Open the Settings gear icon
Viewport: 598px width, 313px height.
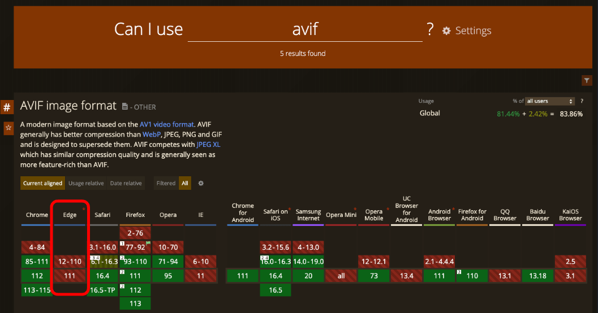(x=446, y=31)
